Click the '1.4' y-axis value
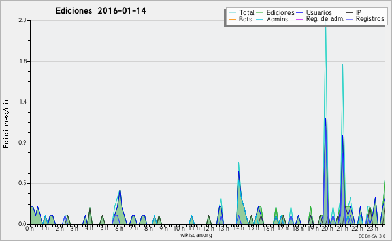The image size is (392, 241). 23,102
